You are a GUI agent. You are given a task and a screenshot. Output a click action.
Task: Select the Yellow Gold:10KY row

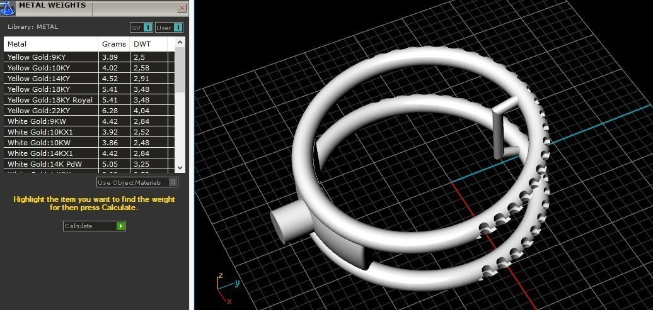click(x=89, y=68)
